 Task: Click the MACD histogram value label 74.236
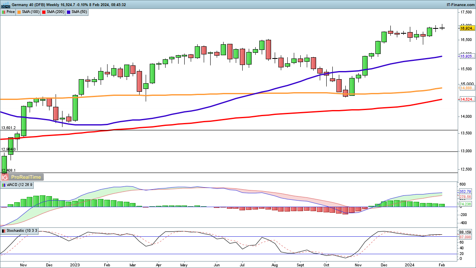pyautogui.click(x=465, y=204)
